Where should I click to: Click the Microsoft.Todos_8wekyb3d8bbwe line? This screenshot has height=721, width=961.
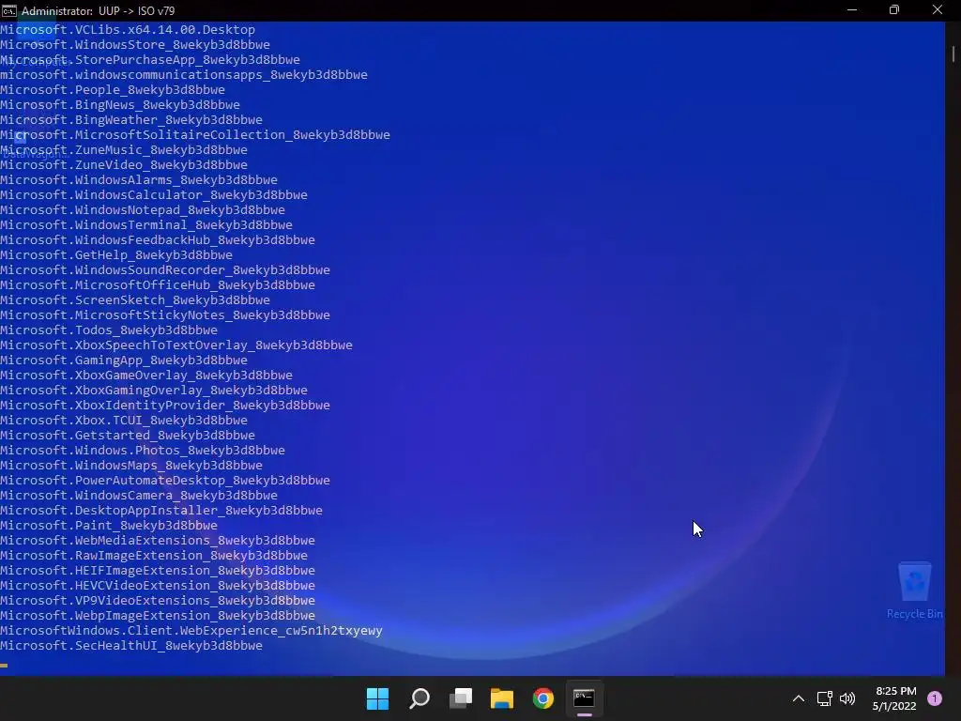[109, 330]
